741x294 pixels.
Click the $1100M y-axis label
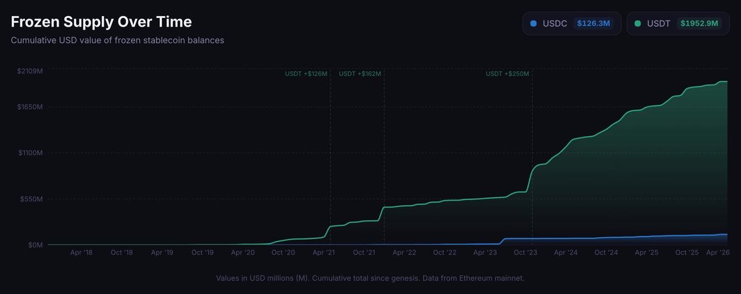[30, 153]
